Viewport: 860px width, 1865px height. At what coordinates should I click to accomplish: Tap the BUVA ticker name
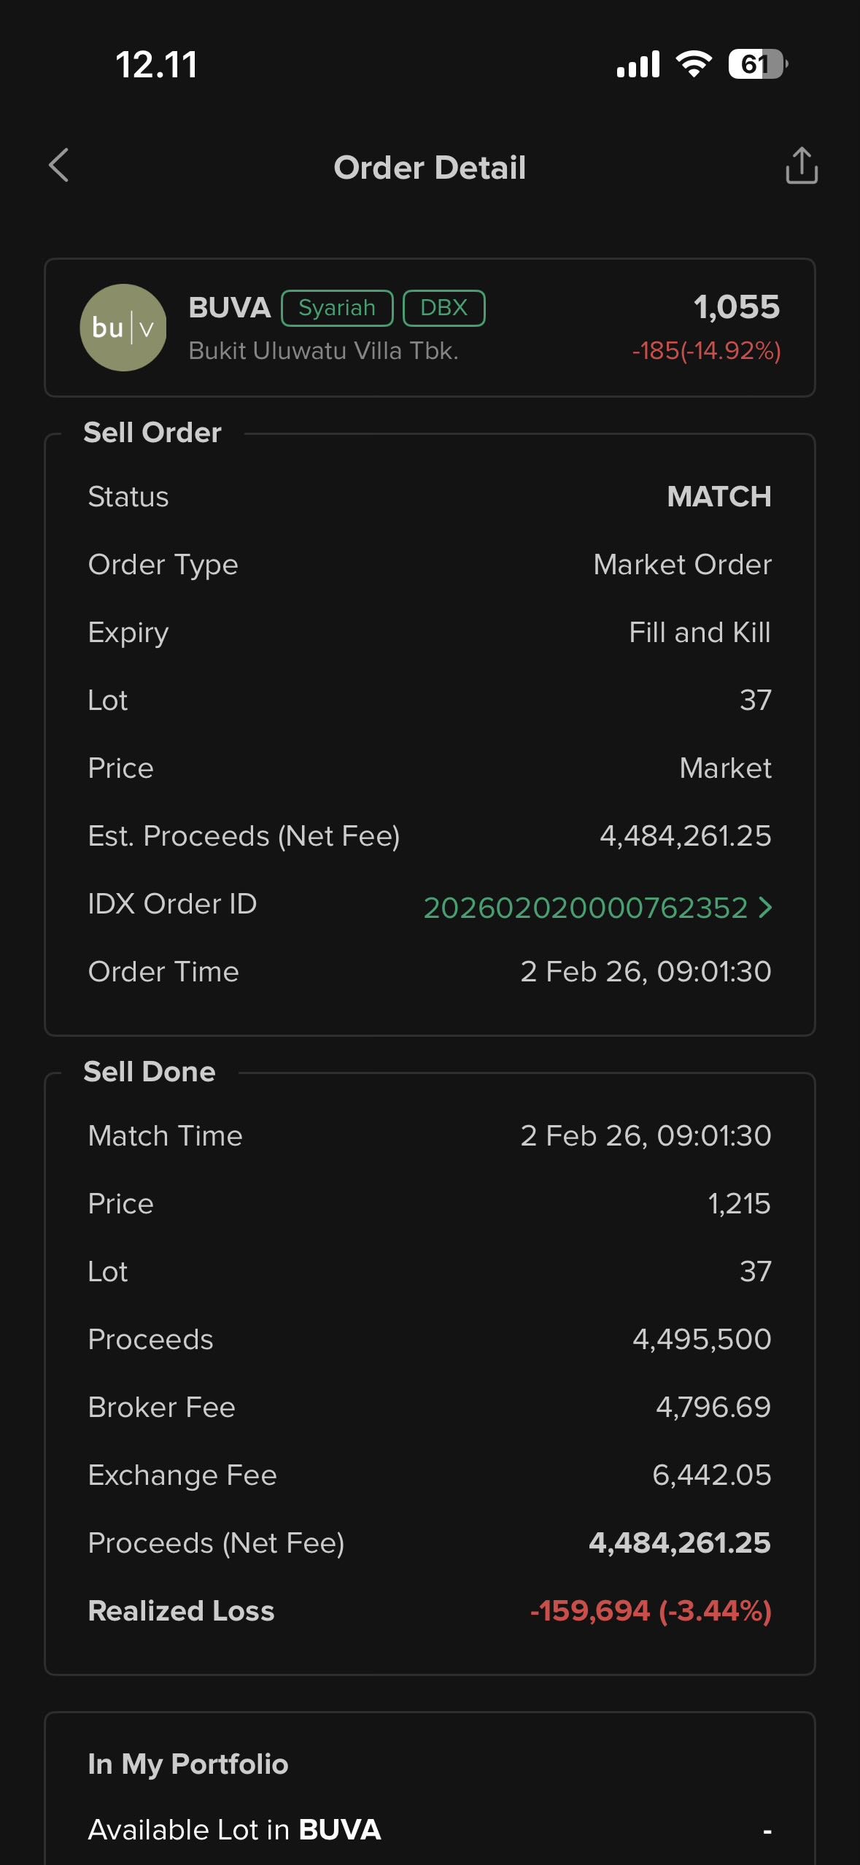click(229, 307)
